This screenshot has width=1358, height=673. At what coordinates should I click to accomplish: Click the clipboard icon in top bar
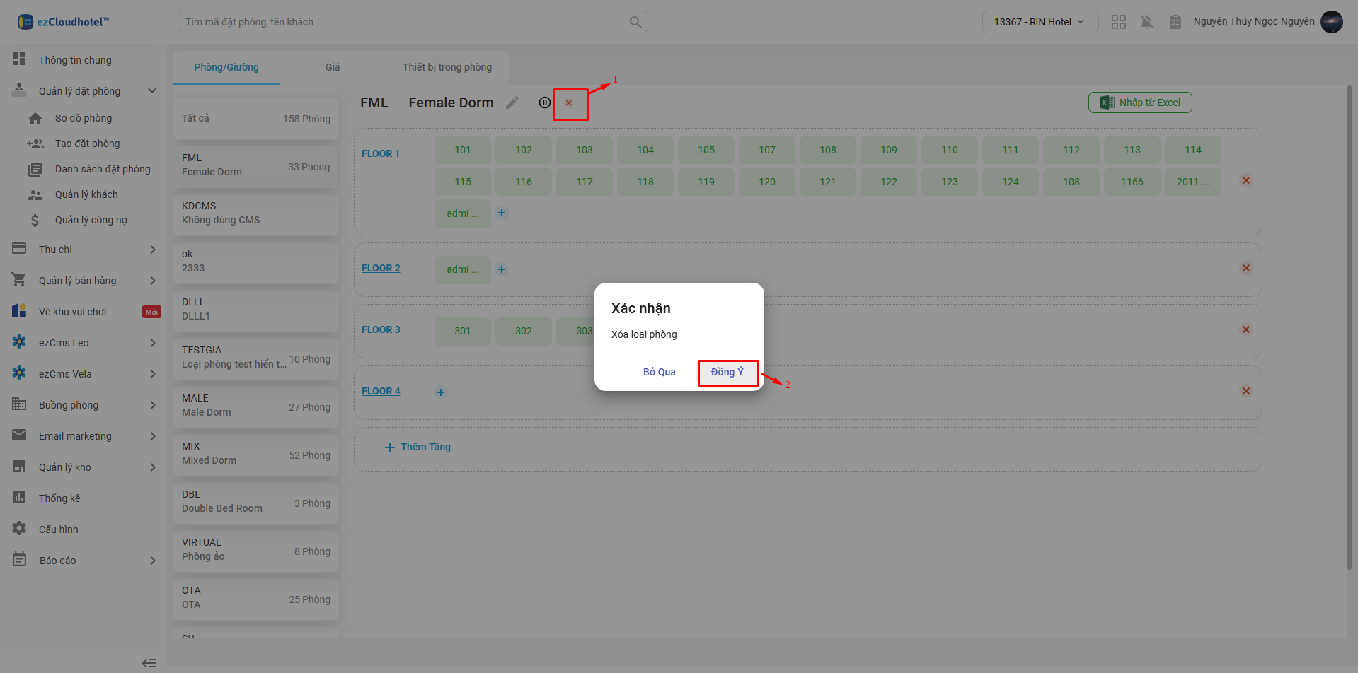(1175, 22)
